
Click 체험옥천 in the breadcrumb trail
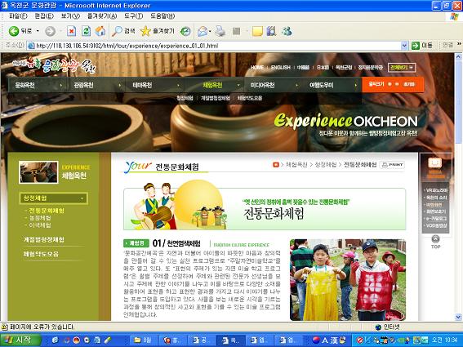[296, 165]
